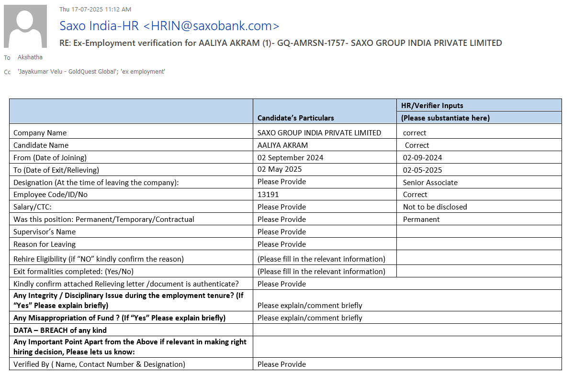The width and height of the screenshot is (573, 374).
Task: Click Permanent/Temporary/Contractual question label
Action: [104, 220]
